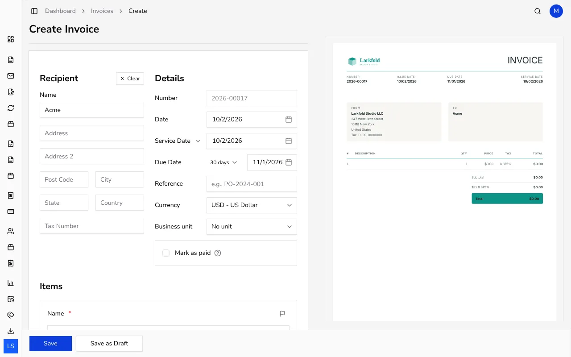Image resolution: width=571 pixels, height=357 pixels.
Task: Click the download icon in sidebar
Action: [x=11, y=331]
